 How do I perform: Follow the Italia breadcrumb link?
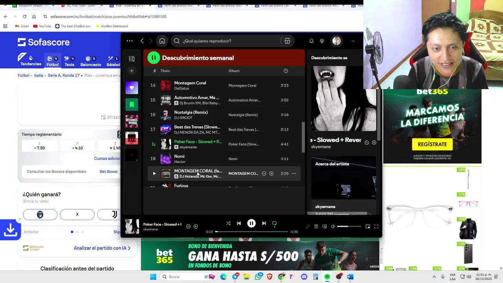[39, 75]
